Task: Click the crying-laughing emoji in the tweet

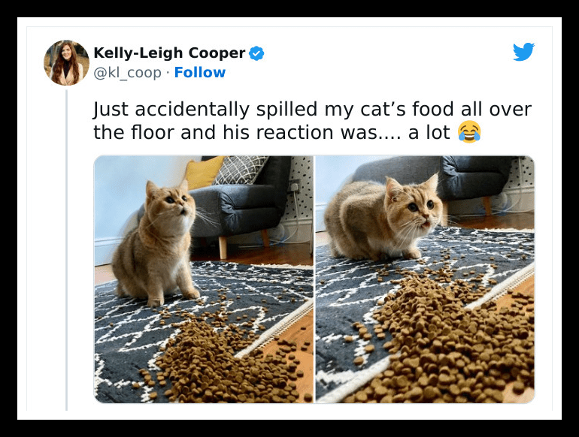Action: click(x=469, y=131)
